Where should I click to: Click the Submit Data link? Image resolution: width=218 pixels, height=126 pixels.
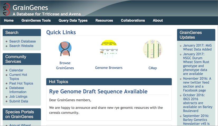pos(19,101)
